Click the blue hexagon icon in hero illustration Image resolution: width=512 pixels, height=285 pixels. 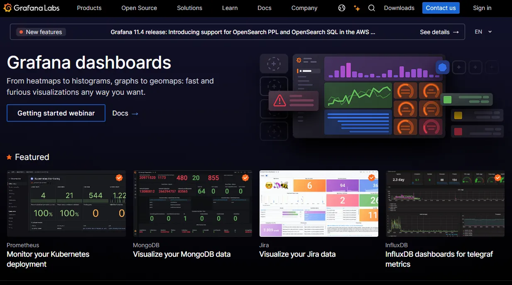[443, 67]
